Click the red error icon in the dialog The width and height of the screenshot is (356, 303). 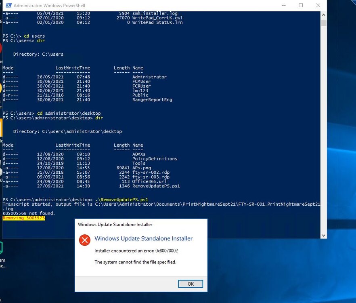pos(85,240)
